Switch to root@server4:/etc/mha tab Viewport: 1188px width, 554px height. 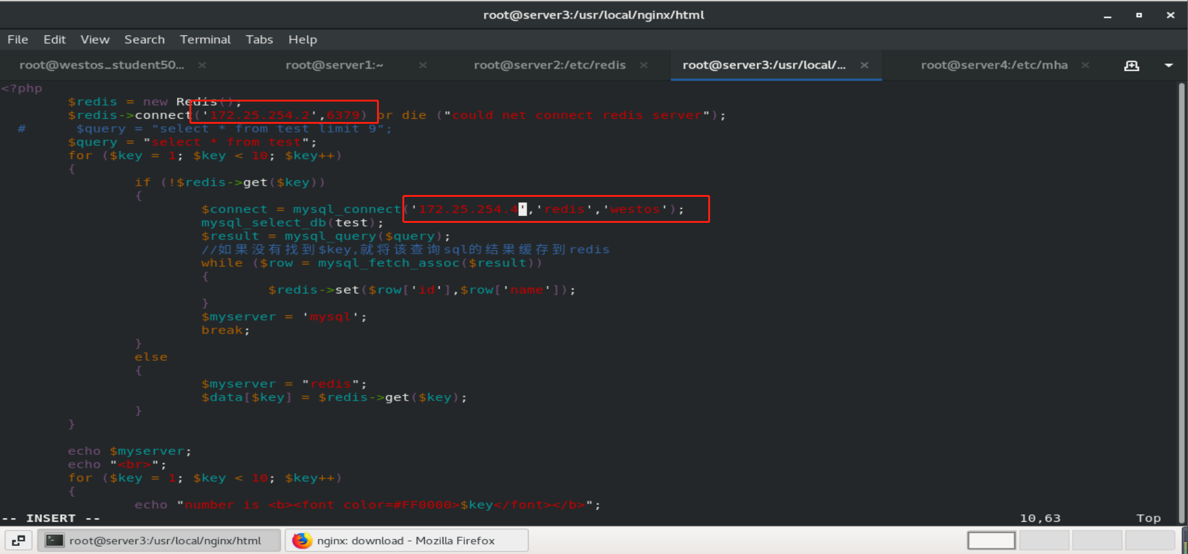pyautogui.click(x=994, y=65)
